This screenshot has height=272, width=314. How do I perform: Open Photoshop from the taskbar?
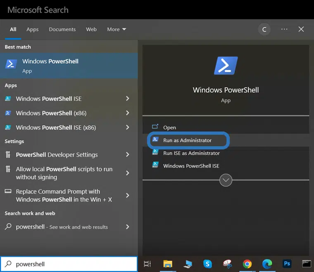coord(287,264)
